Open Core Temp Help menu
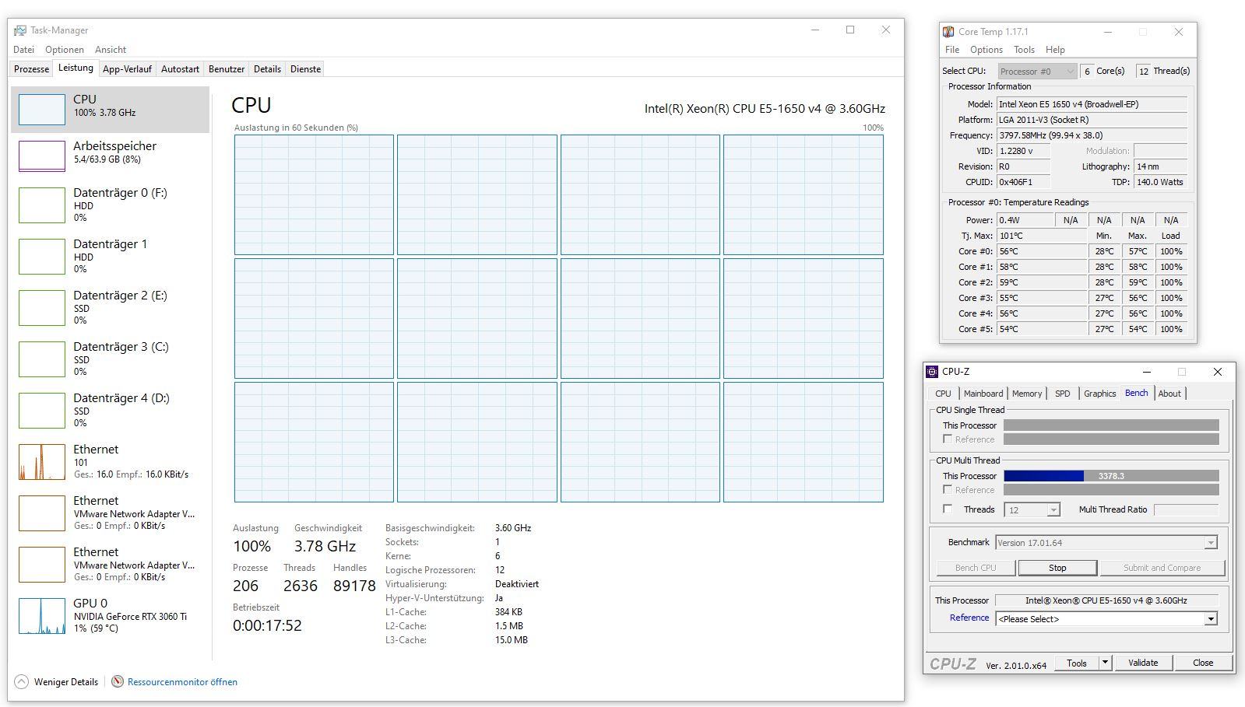1245x707 pixels. click(1055, 50)
